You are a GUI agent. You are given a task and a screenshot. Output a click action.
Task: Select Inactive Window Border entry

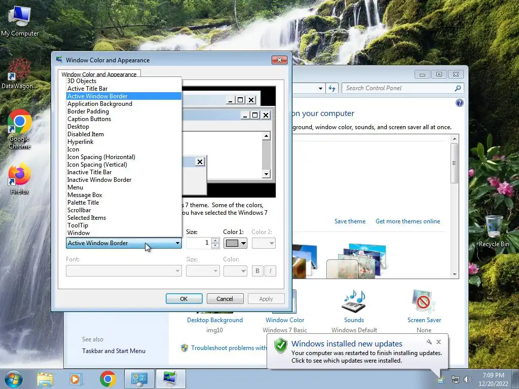pos(124,180)
